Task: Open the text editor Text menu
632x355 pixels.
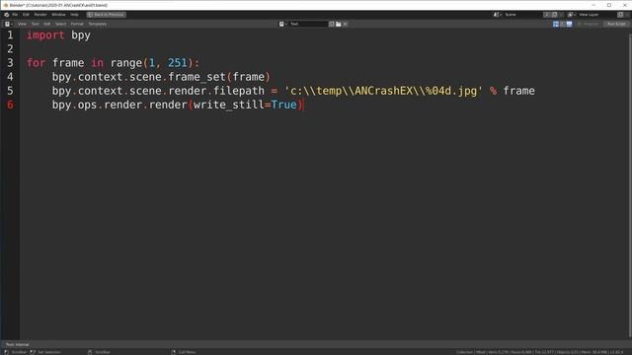Action: 36,24
